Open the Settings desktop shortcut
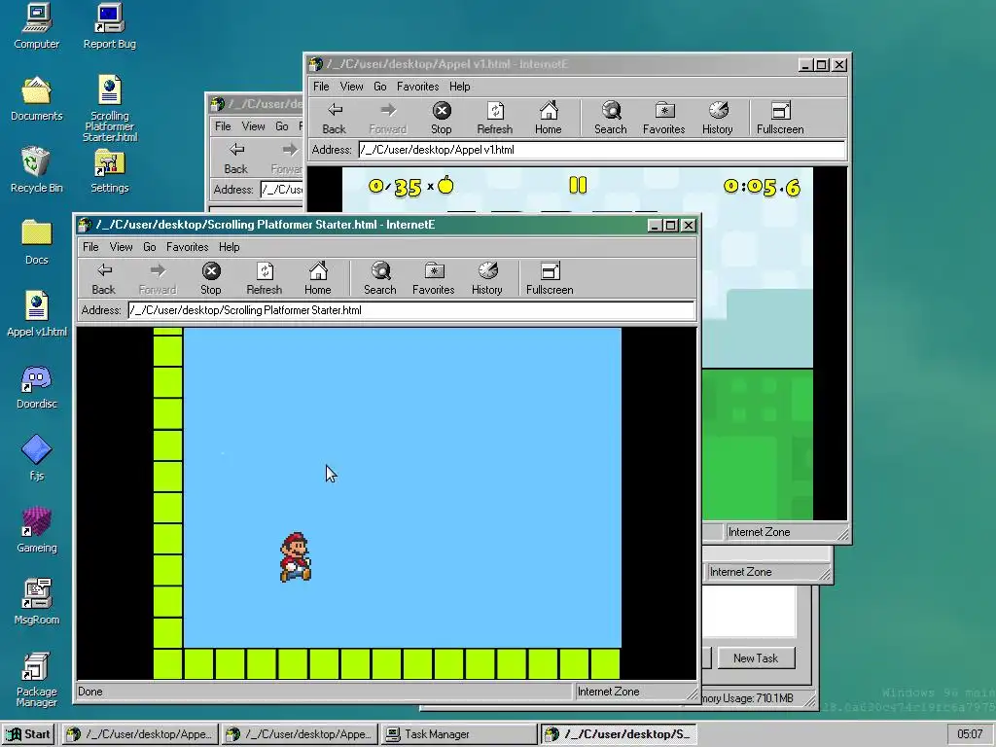Screen dimensions: 996x747 [109, 170]
